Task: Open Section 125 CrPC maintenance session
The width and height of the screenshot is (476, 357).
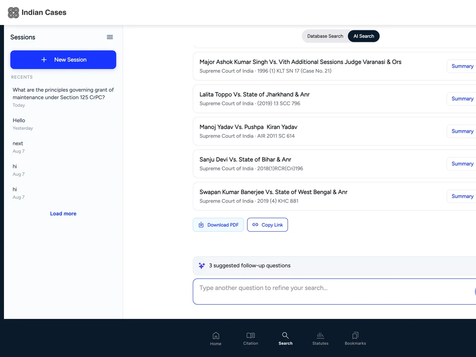Action: pos(63,97)
